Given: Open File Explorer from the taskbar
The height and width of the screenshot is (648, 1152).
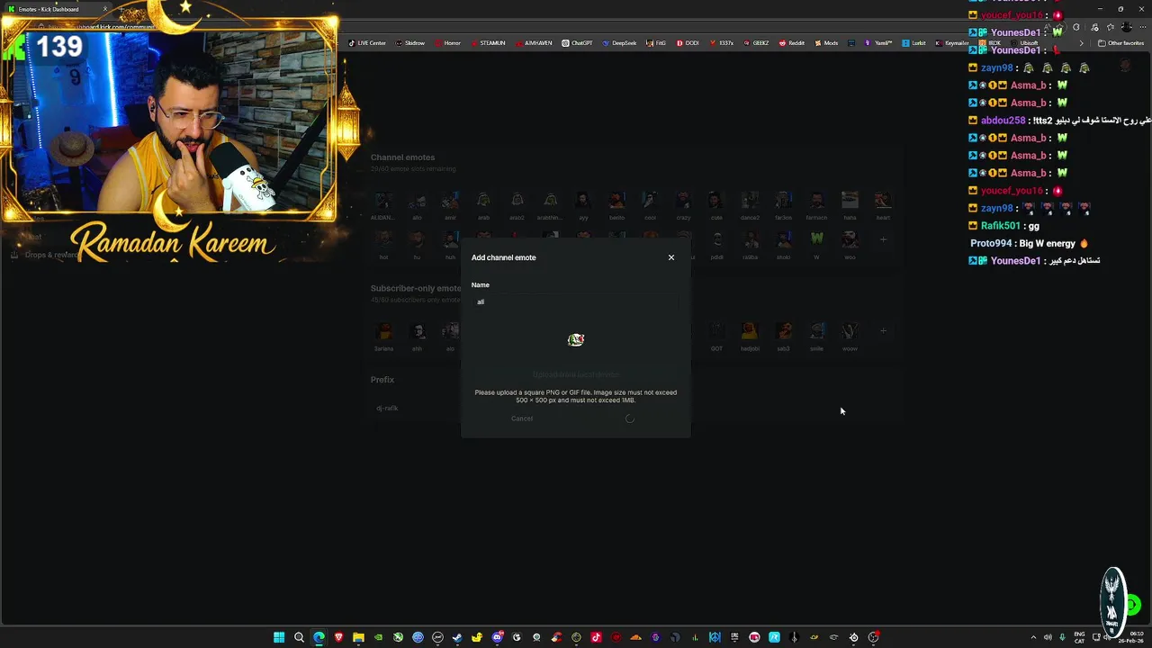Looking at the screenshot, I should pyautogui.click(x=358, y=637).
